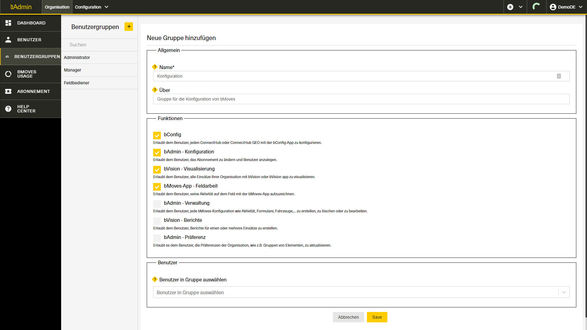Expand the DemoDE account chevron
This screenshot has width=587, height=330.
click(x=581, y=7)
